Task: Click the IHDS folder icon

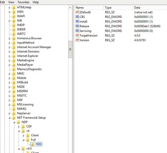Action: [x=14, y=12]
